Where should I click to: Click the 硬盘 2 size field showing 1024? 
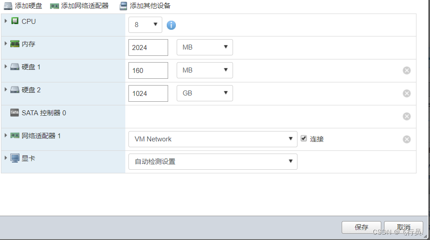tap(148, 93)
